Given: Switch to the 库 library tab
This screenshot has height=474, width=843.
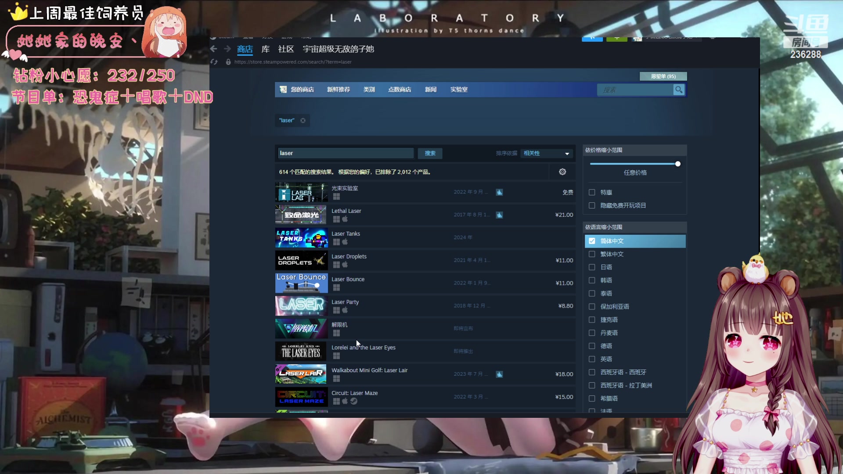Looking at the screenshot, I should [265, 49].
